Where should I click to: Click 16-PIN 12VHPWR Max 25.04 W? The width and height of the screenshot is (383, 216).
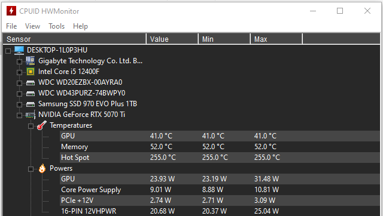click(266, 211)
